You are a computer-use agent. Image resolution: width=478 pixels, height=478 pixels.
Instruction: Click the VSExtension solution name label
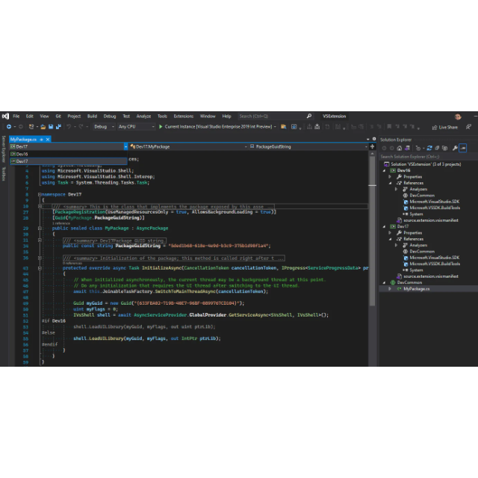[x=334, y=117]
